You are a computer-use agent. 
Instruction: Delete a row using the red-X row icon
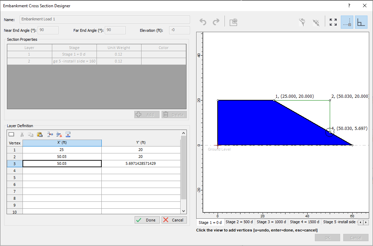point(58,134)
